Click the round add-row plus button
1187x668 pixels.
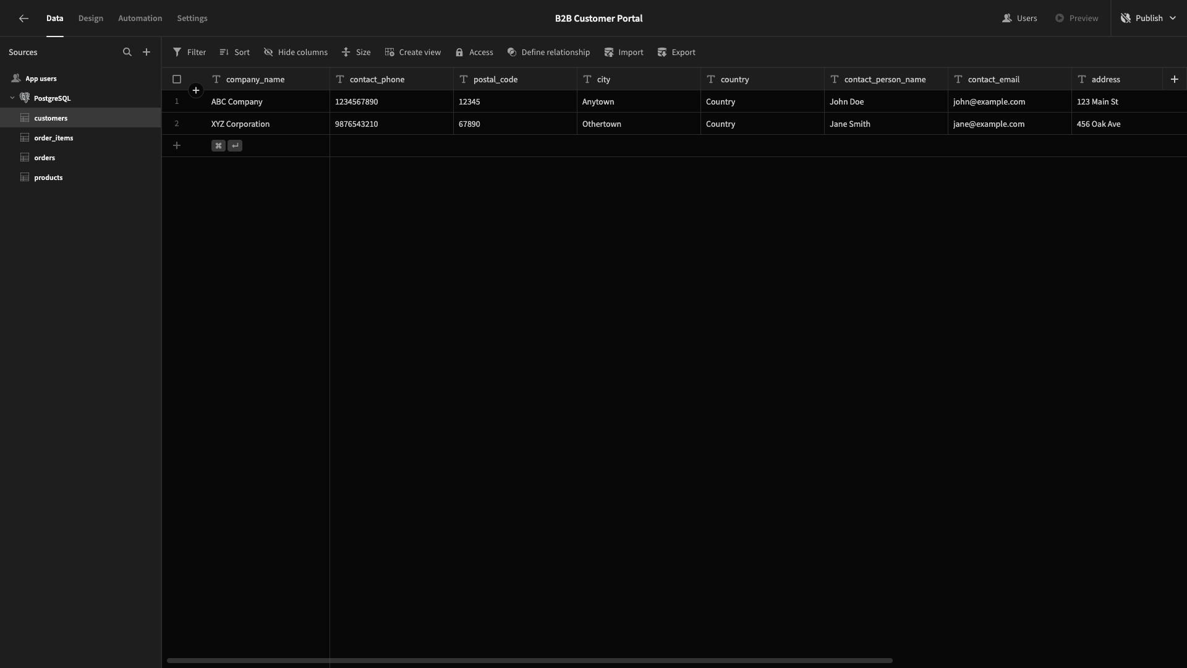coord(196,91)
